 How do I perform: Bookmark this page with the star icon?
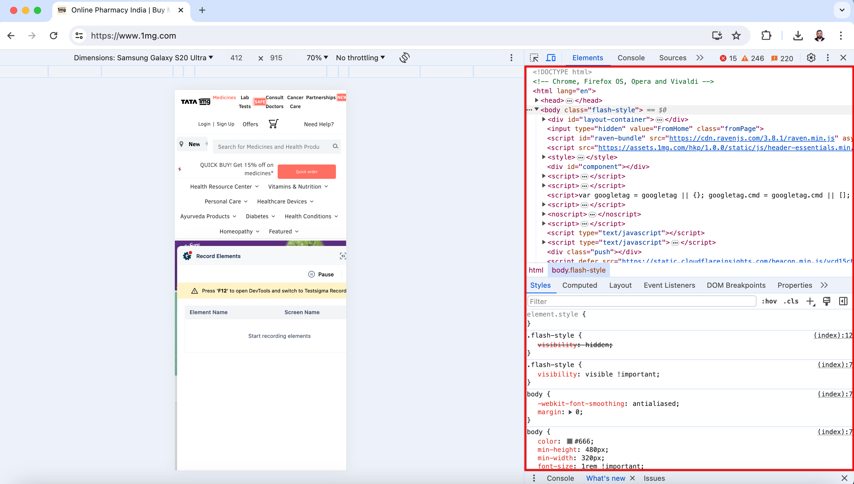pyautogui.click(x=736, y=36)
